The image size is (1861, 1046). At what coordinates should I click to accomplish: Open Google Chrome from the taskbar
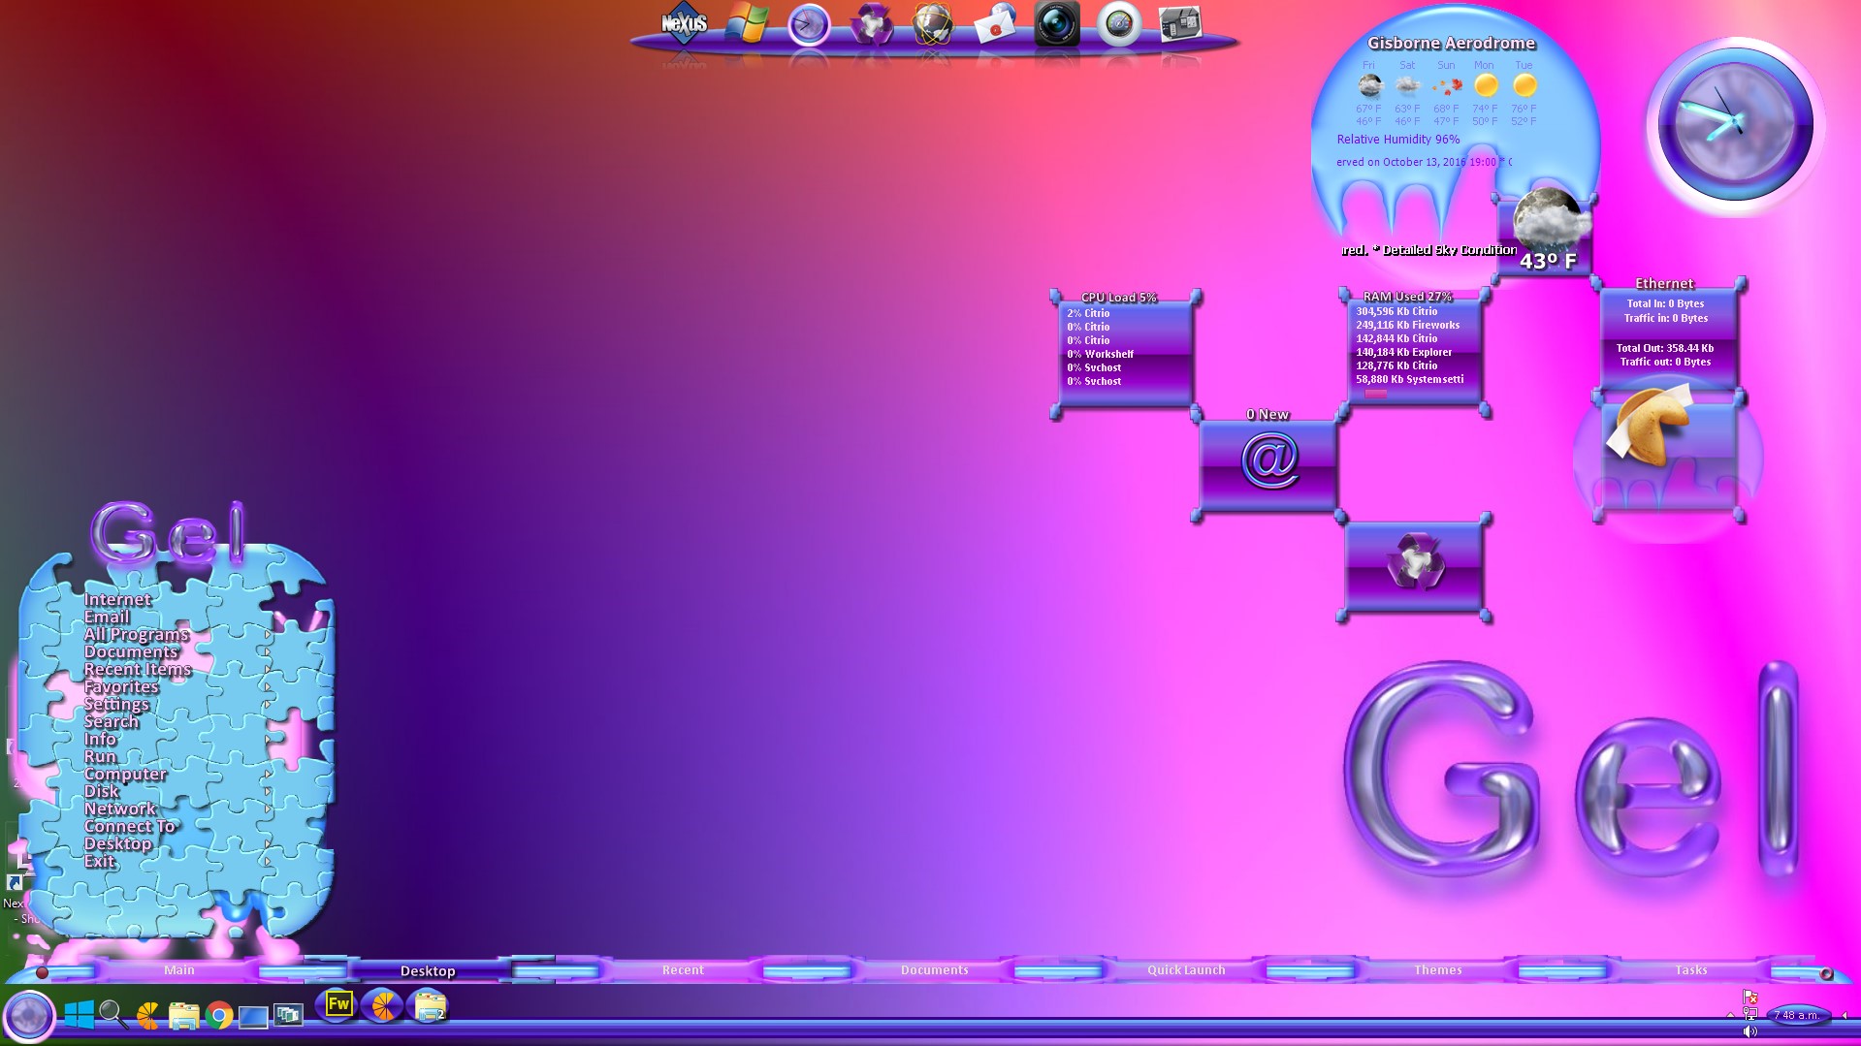coord(219,1015)
